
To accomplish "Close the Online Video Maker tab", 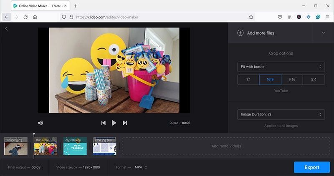I will [66, 6].
